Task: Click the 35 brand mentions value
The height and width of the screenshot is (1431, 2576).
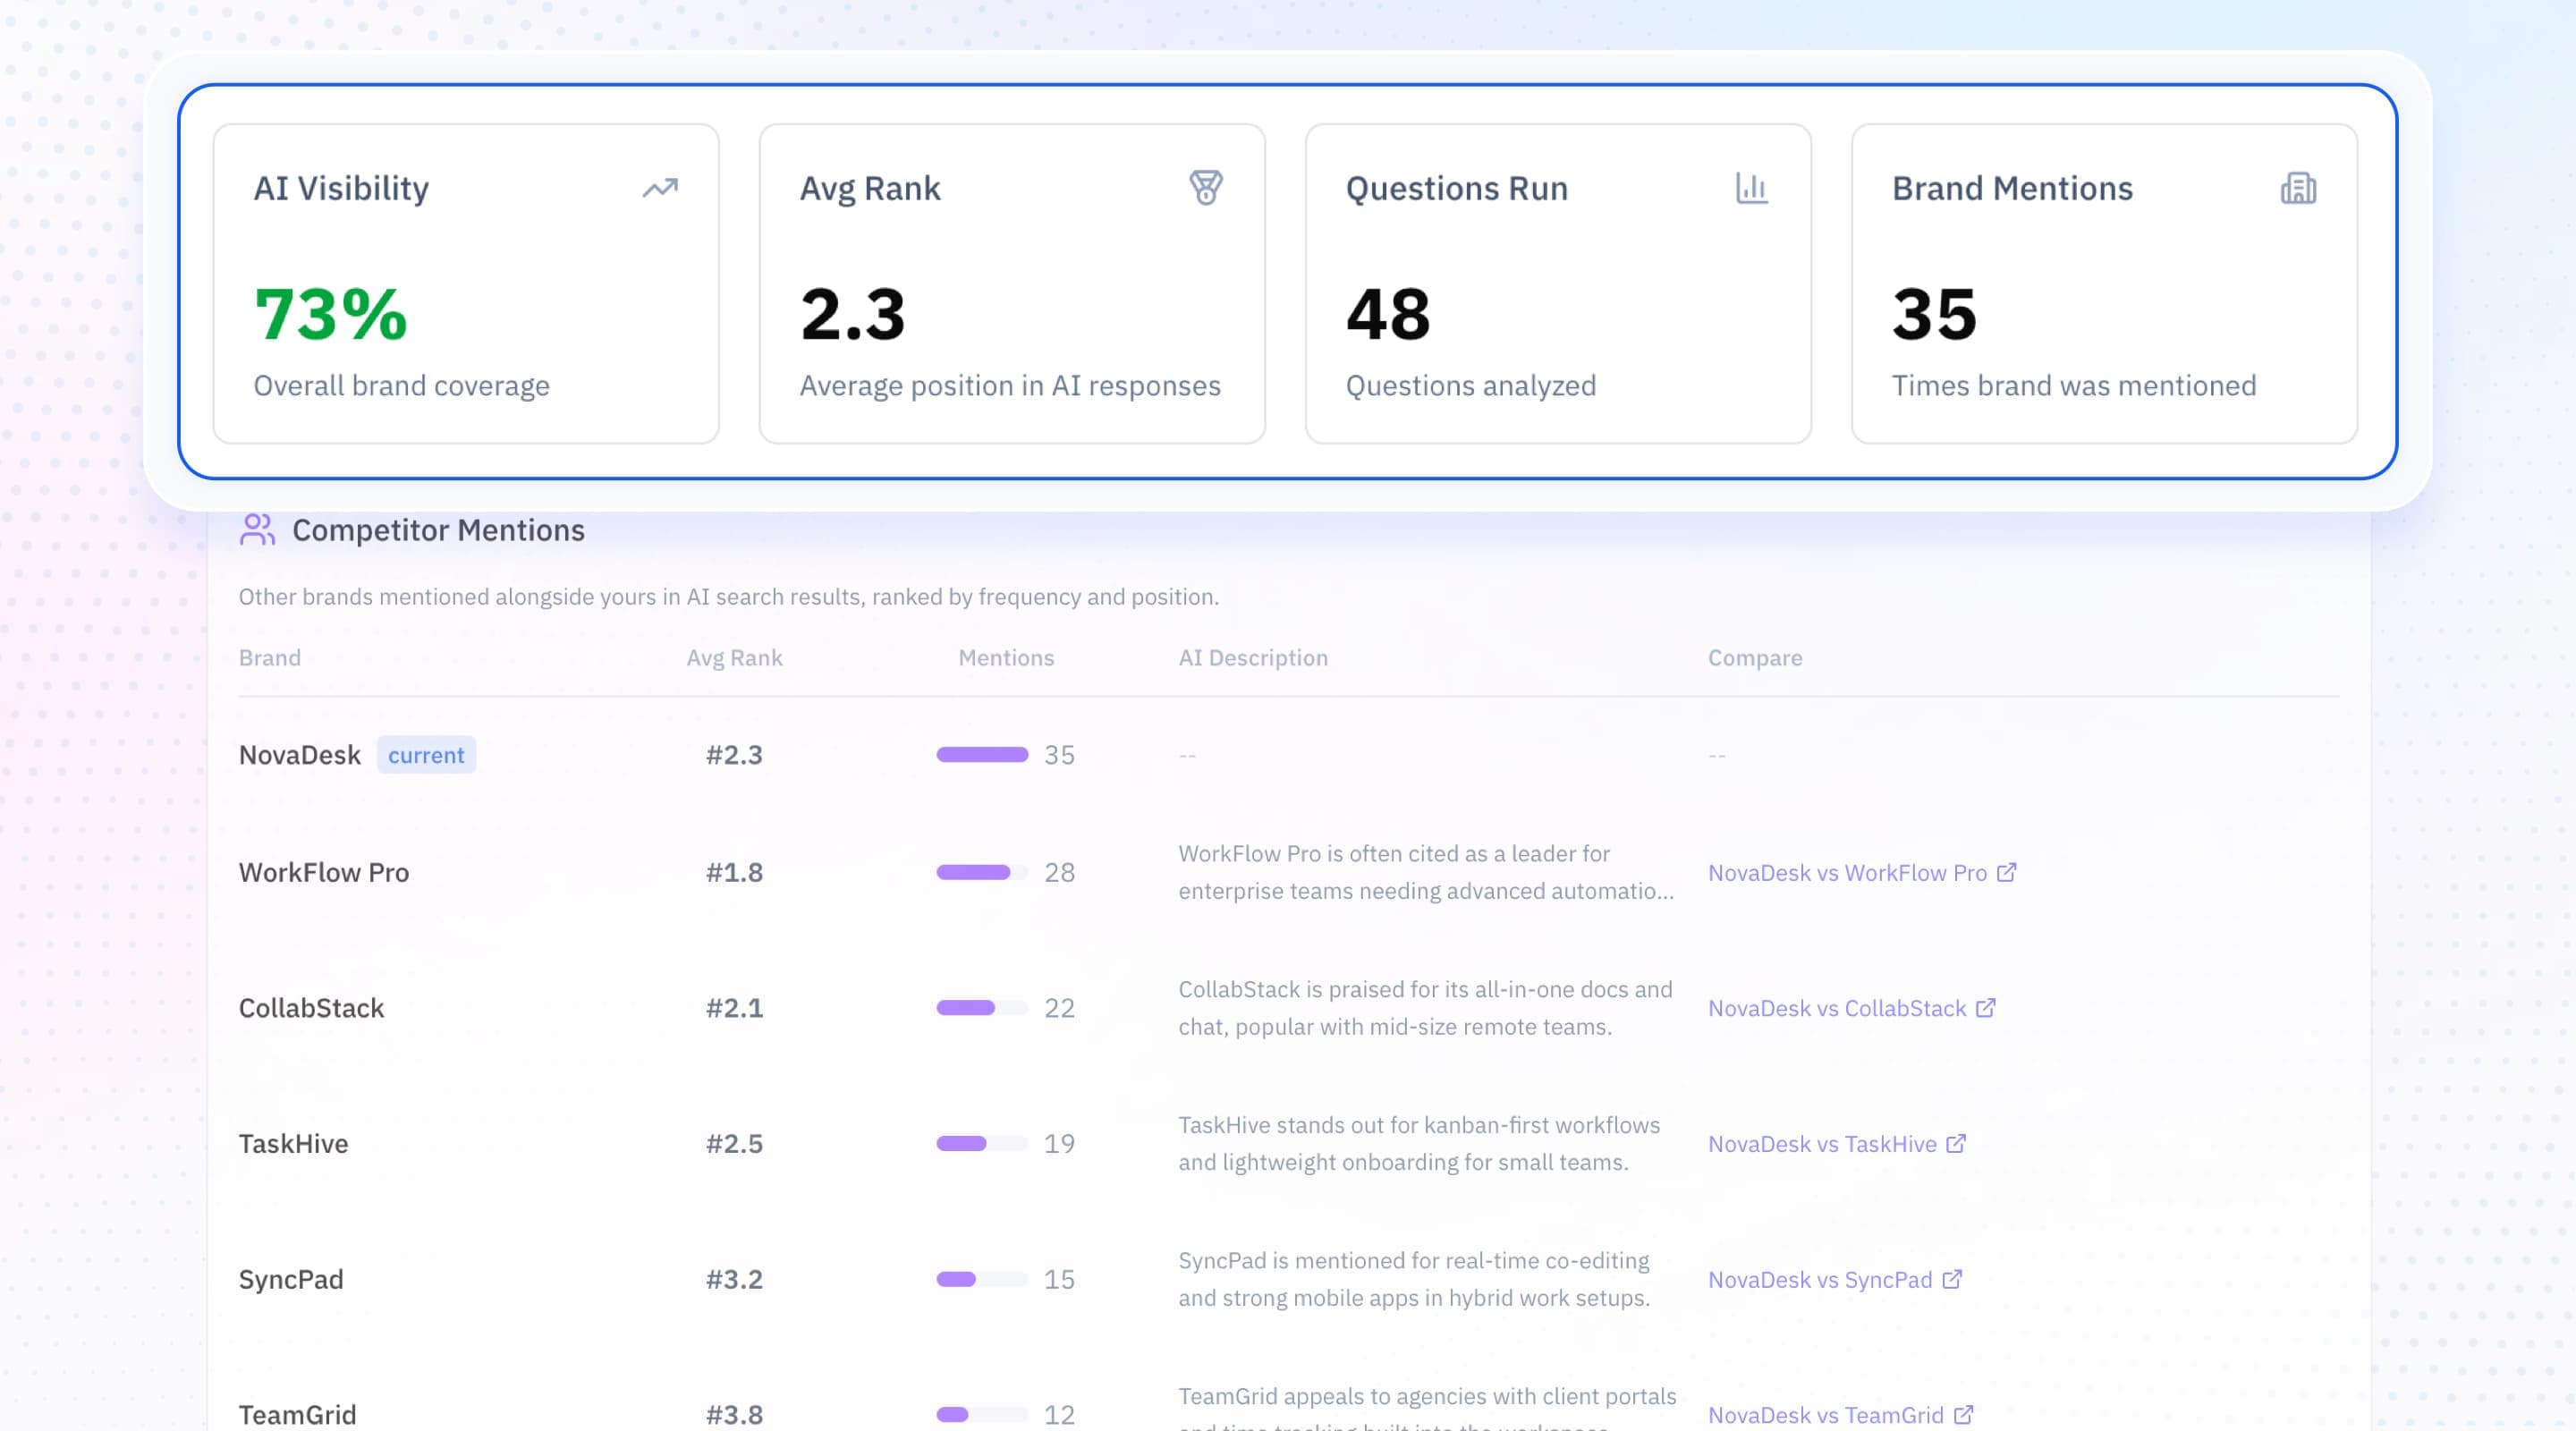Action: tap(1934, 314)
